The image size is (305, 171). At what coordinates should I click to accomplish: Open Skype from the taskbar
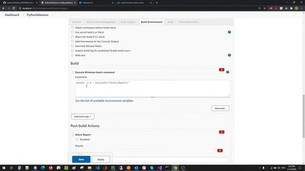pos(152,168)
